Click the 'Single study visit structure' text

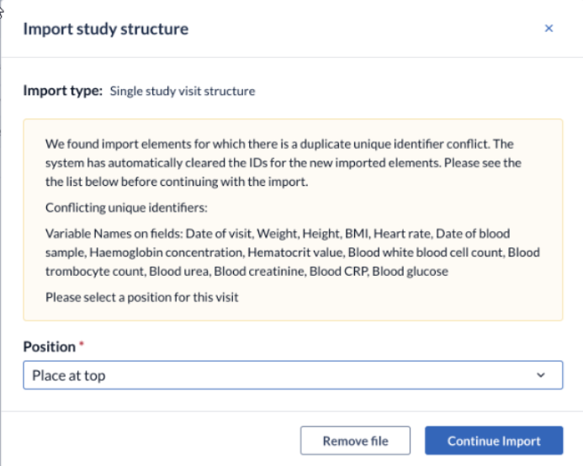coord(183,91)
